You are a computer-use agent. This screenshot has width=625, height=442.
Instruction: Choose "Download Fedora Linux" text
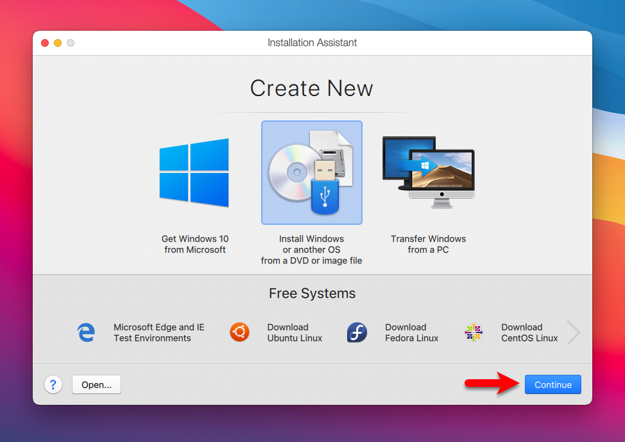pyautogui.click(x=412, y=332)
